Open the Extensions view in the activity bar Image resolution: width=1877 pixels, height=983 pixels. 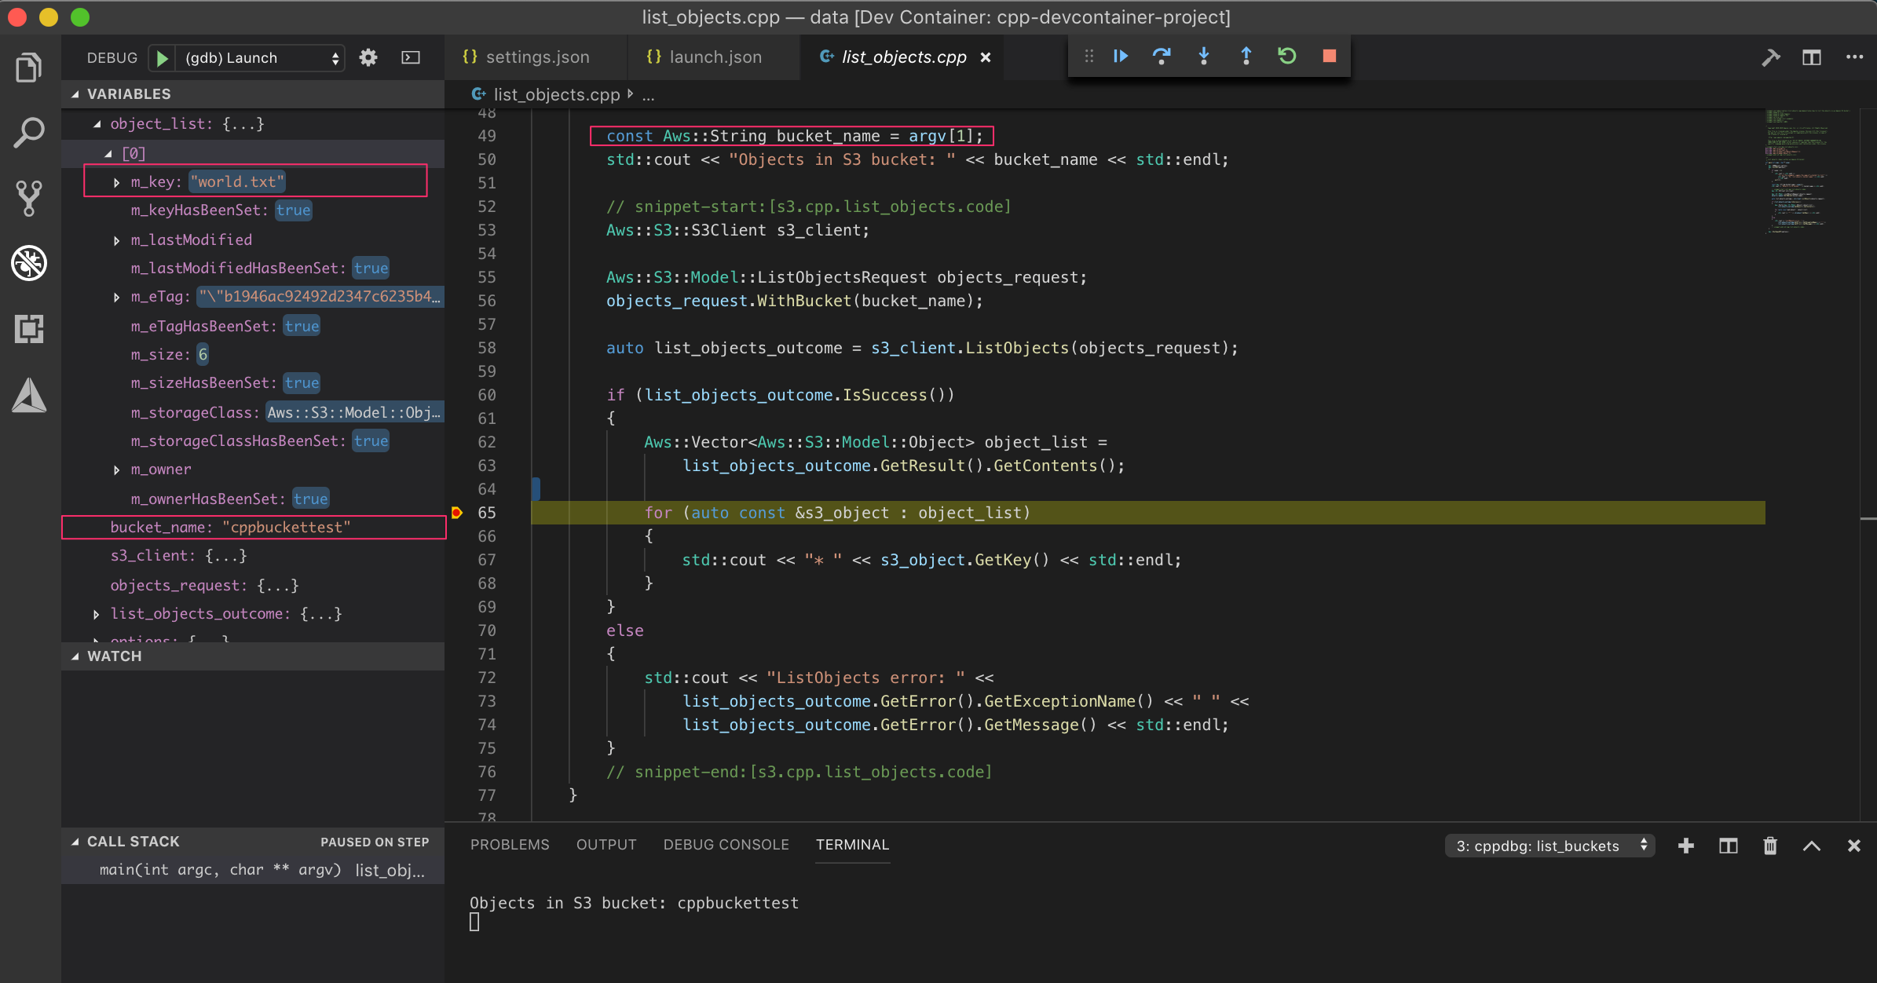(29, 329)
